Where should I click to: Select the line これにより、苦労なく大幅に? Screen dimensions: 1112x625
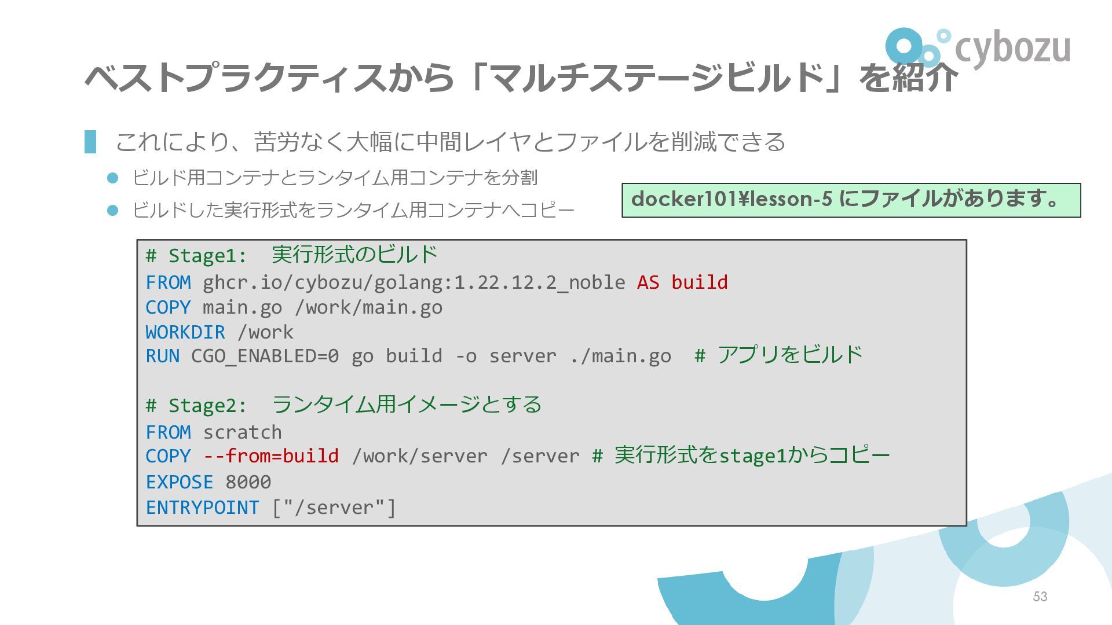click(x=450, y=141)
